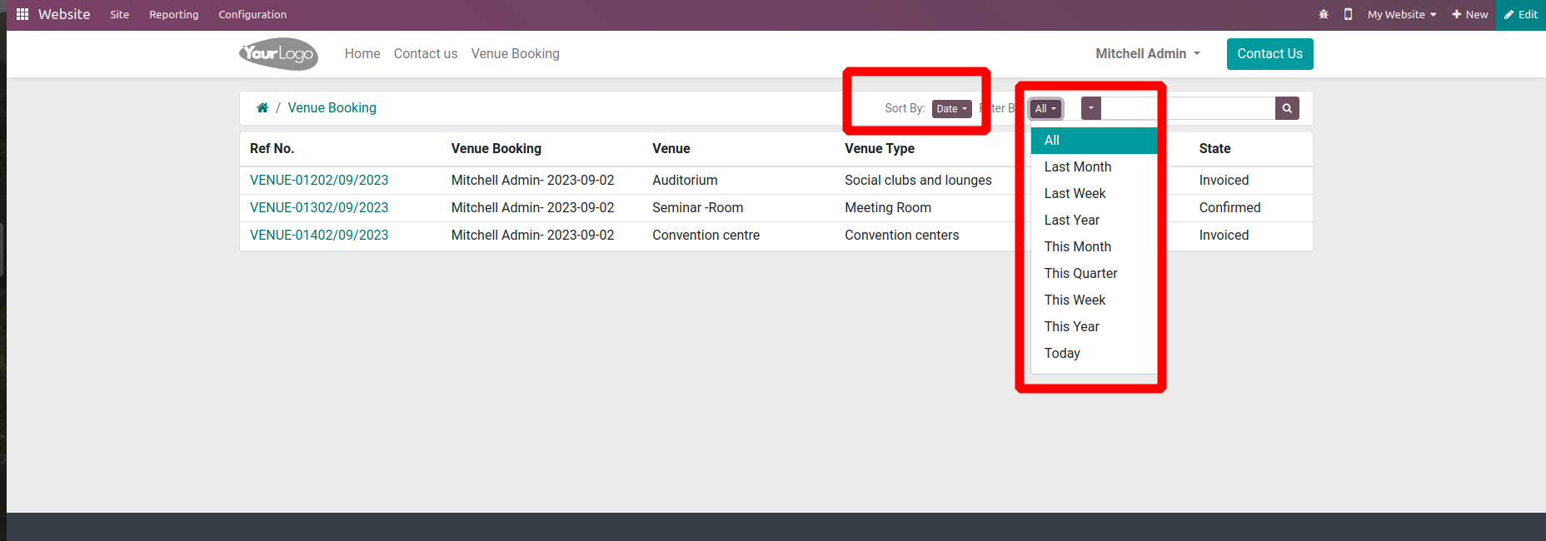
Task: Focus the booking search input field
Action: 1188,108
